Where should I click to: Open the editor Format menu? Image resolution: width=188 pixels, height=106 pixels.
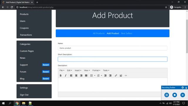pyautogui.click(x=96, y=70)
